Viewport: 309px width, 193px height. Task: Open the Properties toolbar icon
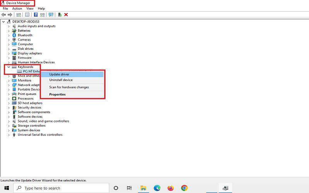pyautogui.click(x=27, y=15)
